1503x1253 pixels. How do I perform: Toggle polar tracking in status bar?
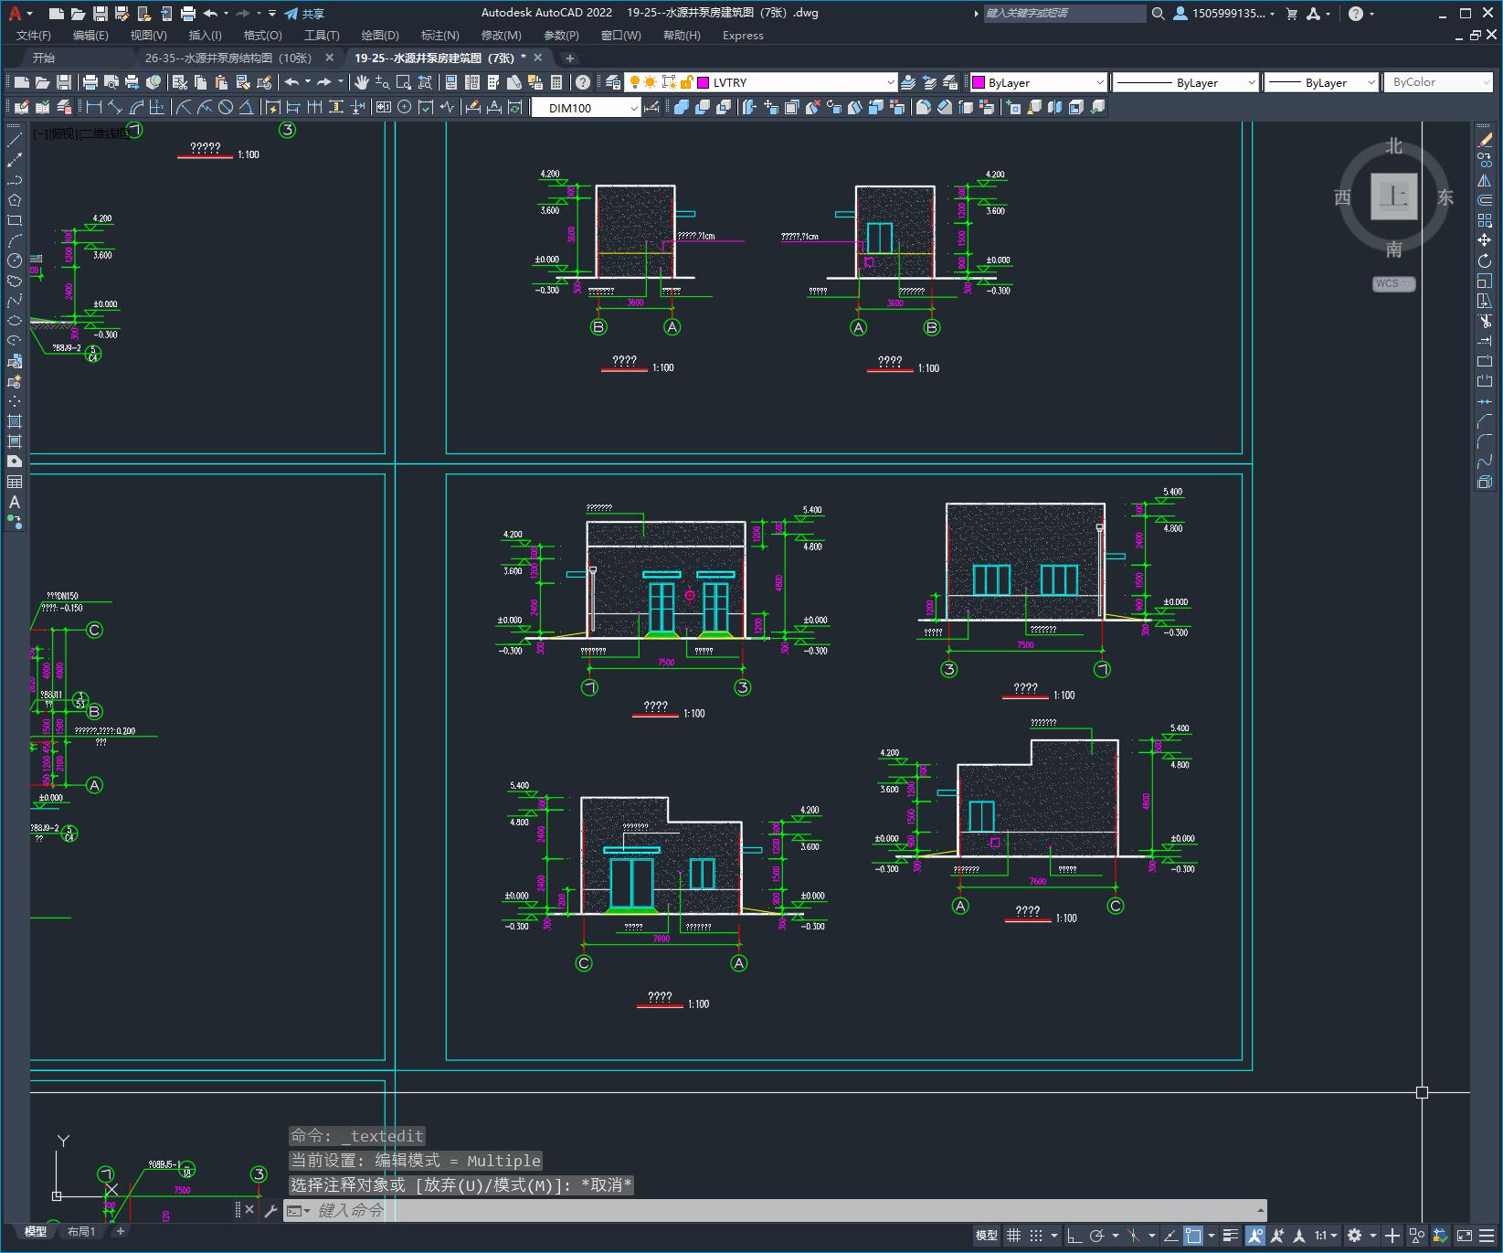(x=1097, y=1236)
